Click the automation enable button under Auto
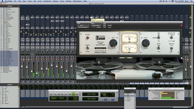Screen dimensions: 194x109 click(x=104, y=25)
